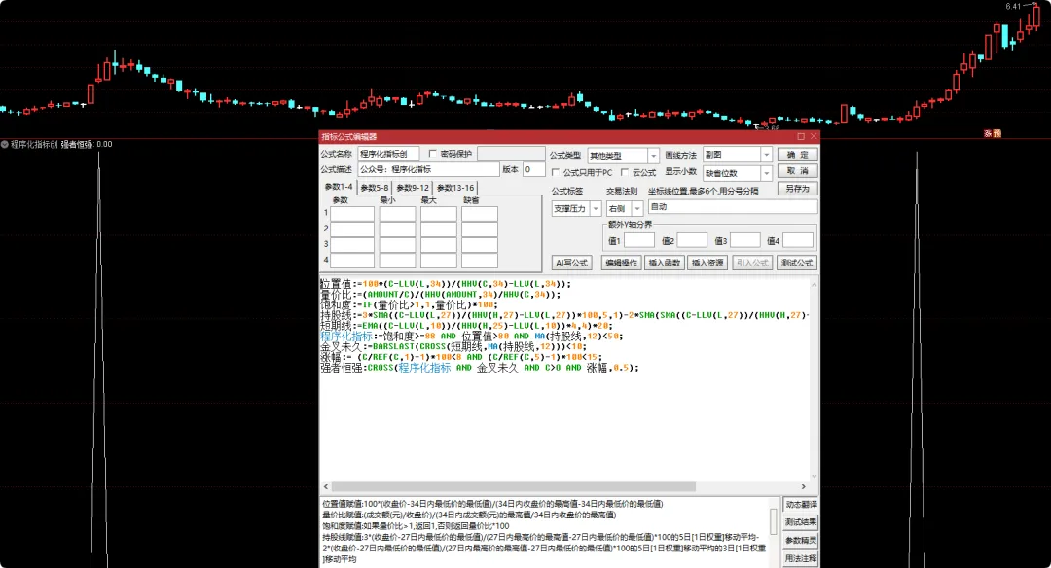The image size is (1051, 568).
Task: Click the 饱和度 formula line in the editor
Action: 409,304
